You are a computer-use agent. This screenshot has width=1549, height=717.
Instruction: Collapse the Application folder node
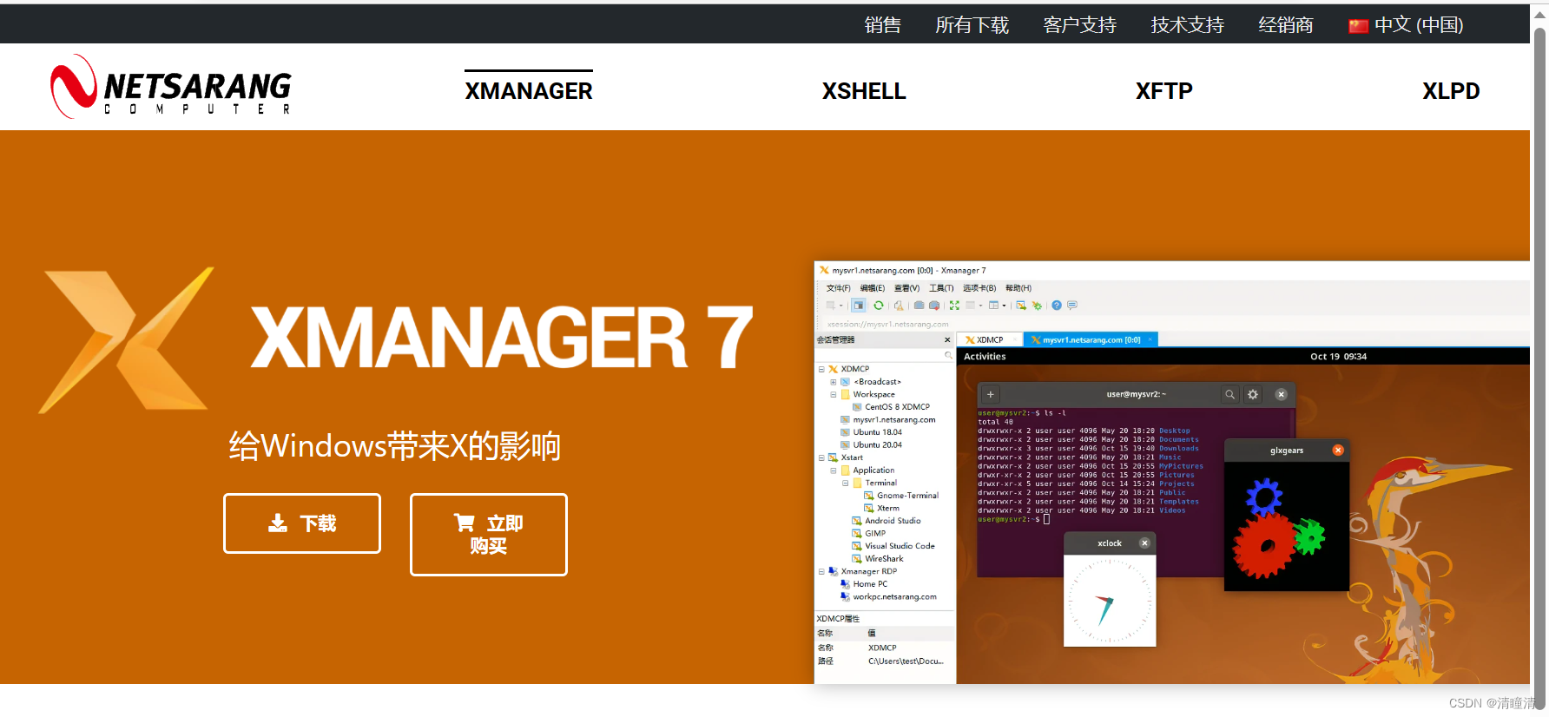pyautogui.click(x=834, y=470)
